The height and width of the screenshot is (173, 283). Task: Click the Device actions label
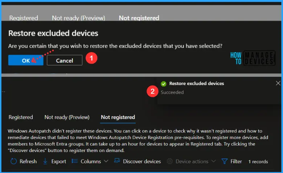click(x=192, y=161)
